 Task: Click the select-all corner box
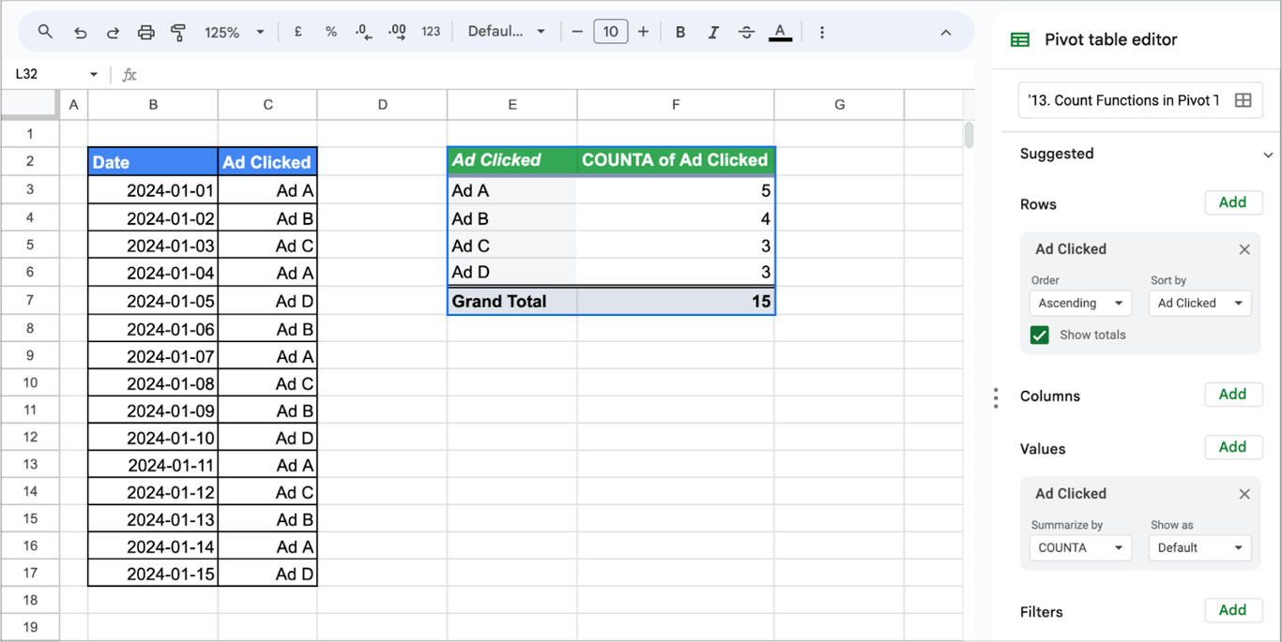pyautogui.click(x=30, y=105)
